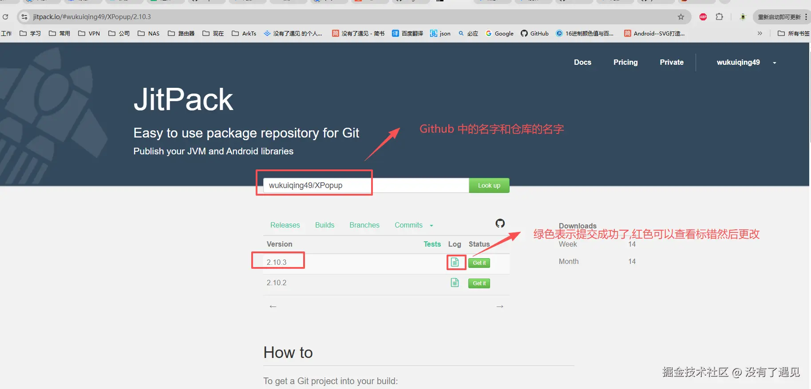
Task: Expand the Commits dropdown
Action: (x=414, y=225)
